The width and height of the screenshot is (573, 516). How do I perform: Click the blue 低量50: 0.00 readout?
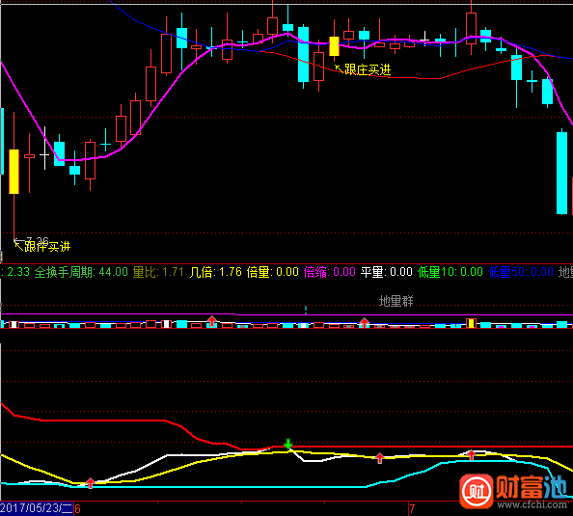pyautogui.click(x=521, y=272)
